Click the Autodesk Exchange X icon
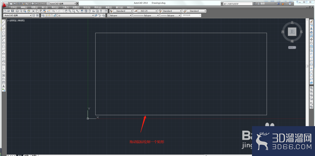 point(278,3)
